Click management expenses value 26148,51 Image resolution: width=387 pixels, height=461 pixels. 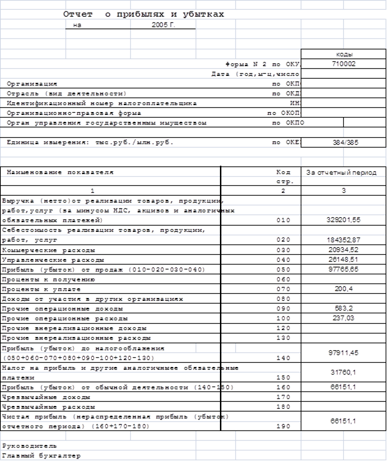click(344, 259)
